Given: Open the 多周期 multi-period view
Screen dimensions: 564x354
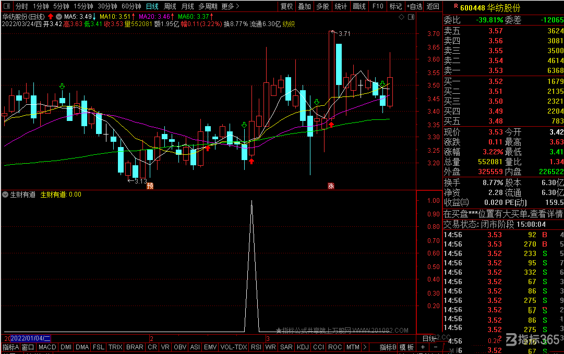Looking at the screenshot, I should (x=208, y=6).
